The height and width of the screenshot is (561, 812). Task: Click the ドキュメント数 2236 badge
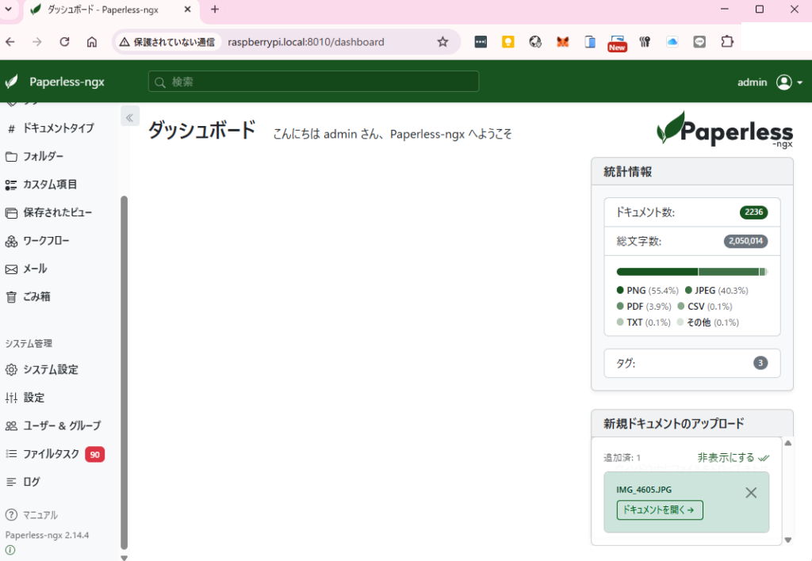753,212
